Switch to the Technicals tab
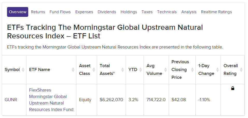 pos(167,12)
